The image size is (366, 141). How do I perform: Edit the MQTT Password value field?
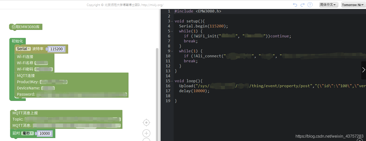click(x=82, y=94)
